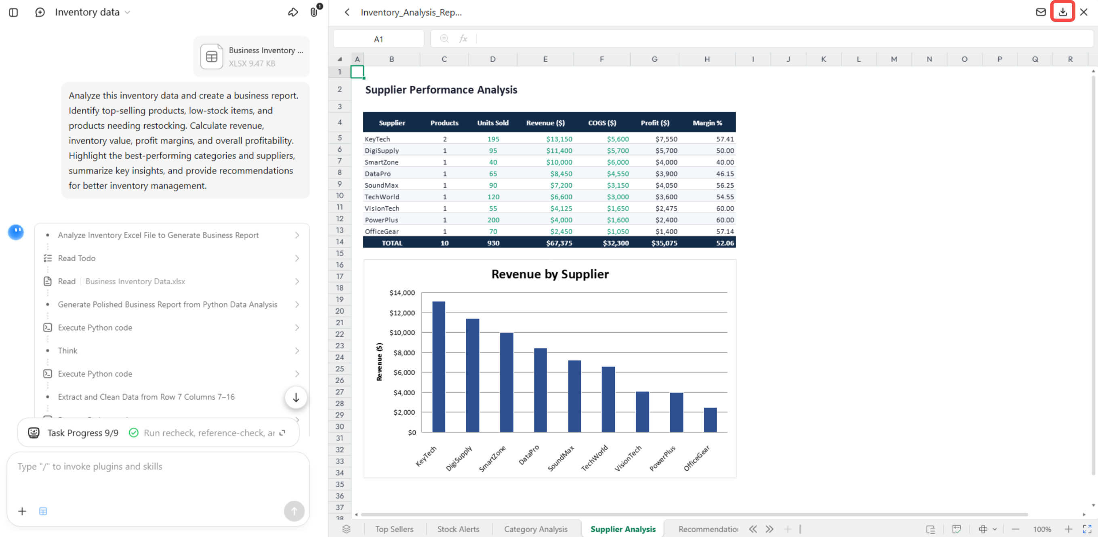
Task: Select all cells via the corner triangle
Action: pos(340,59)
